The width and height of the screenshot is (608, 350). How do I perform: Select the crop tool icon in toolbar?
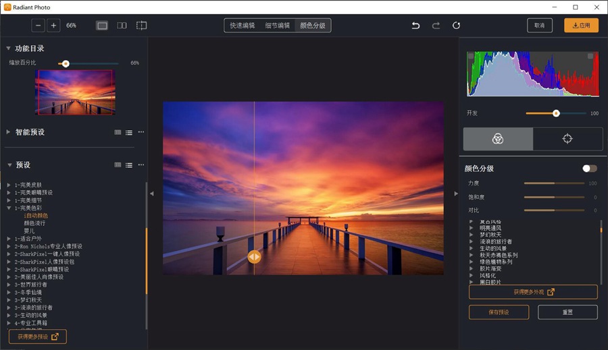(x=142, y=26)
